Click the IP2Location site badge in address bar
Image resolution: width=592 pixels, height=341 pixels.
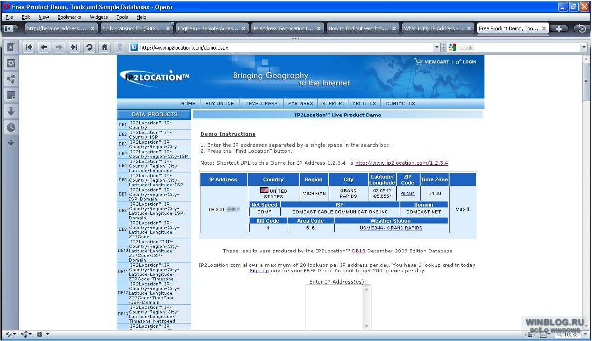[x=134, y=47]
